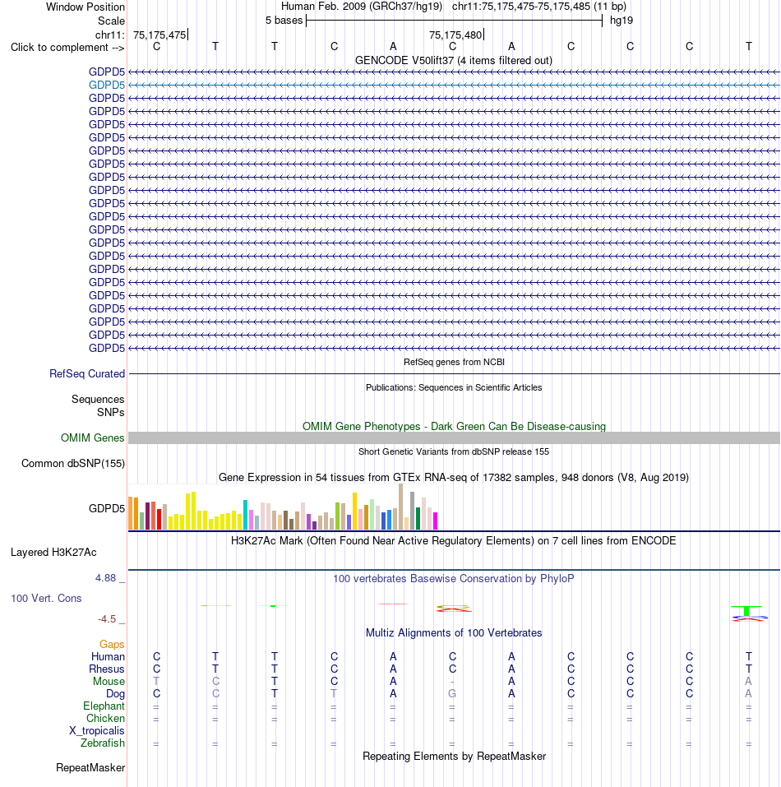Click the green T PhyloP conservation logo
The width and height of the screenshot is (781, 787).
tap(747, 611)
